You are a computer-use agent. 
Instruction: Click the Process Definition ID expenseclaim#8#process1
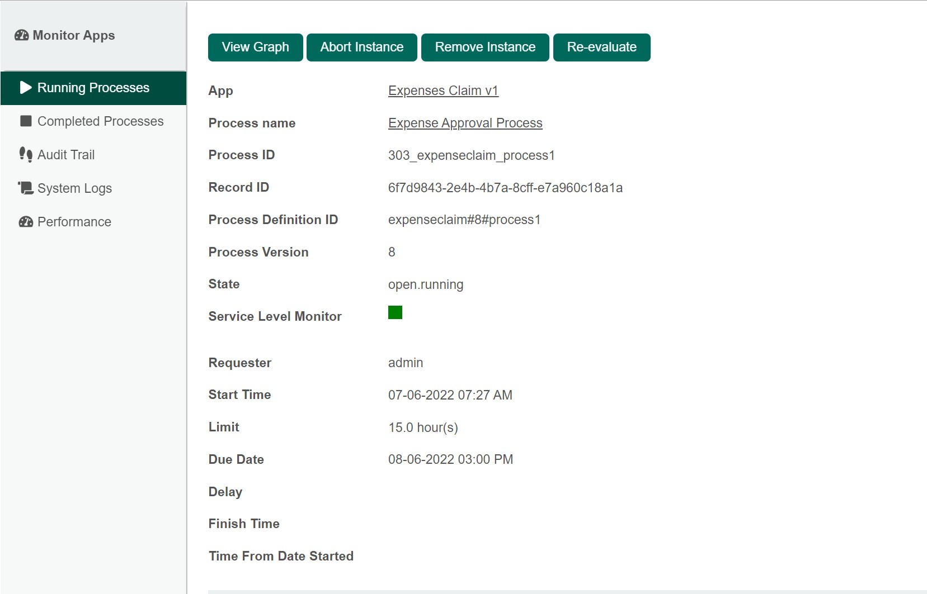pos(464,220)
